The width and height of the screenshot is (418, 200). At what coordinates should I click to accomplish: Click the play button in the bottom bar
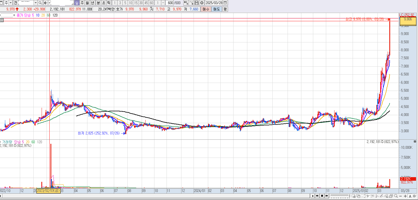pyautogui.click(x=313, y=196)
